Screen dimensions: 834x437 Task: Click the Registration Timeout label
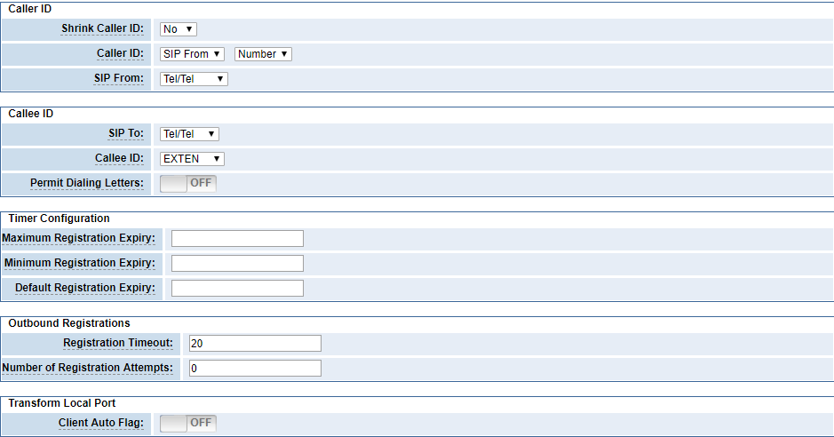(x=118, y=343)
